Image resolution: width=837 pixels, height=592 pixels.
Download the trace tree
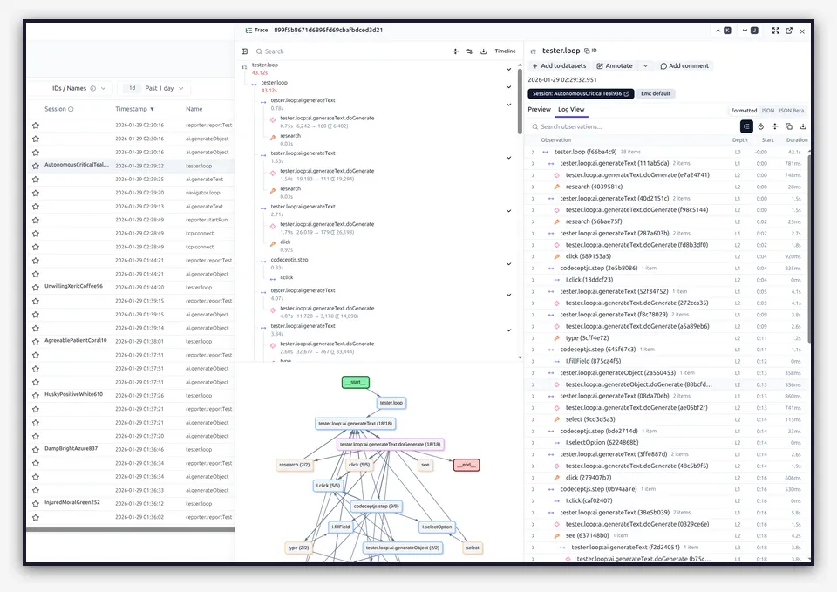pos(483,51)
